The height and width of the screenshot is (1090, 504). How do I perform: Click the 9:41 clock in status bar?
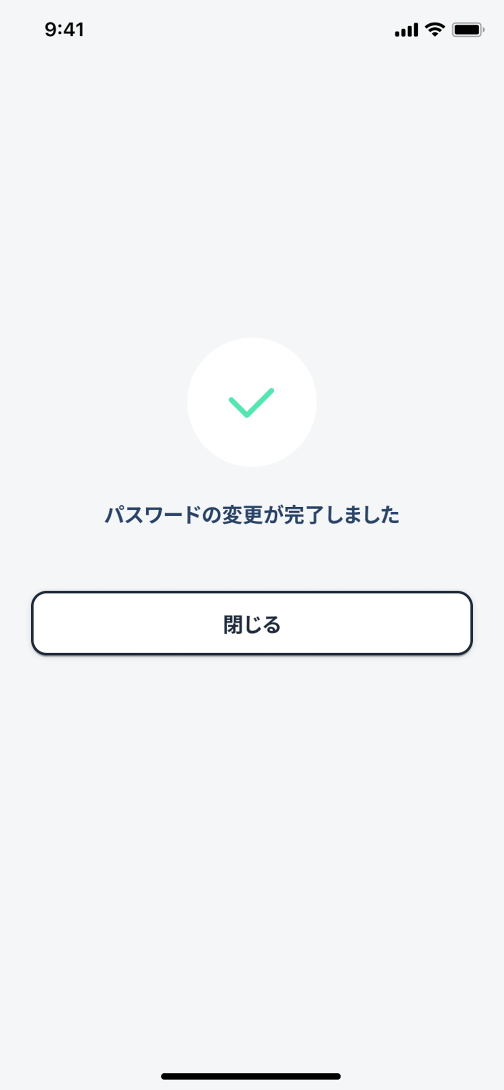click(64, 29)
